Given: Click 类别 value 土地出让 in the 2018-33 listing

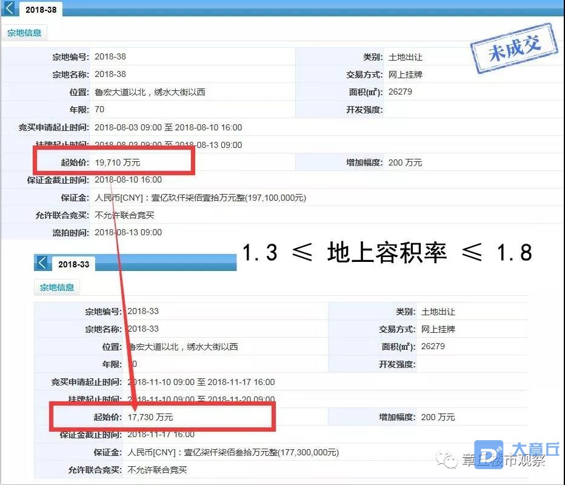Looking at the screenshot, I should click(438, 312).
